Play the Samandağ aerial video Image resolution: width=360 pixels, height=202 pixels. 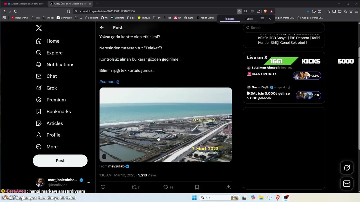166,125
